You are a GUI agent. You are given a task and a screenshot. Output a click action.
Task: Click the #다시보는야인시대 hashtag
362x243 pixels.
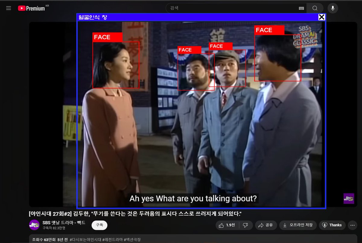coord(85,240)
